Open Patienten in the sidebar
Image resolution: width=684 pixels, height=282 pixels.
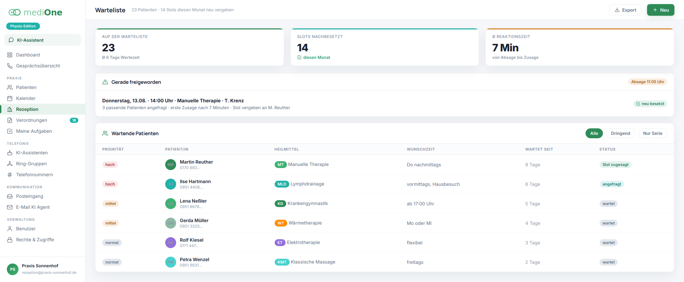[x=42, y=87]
